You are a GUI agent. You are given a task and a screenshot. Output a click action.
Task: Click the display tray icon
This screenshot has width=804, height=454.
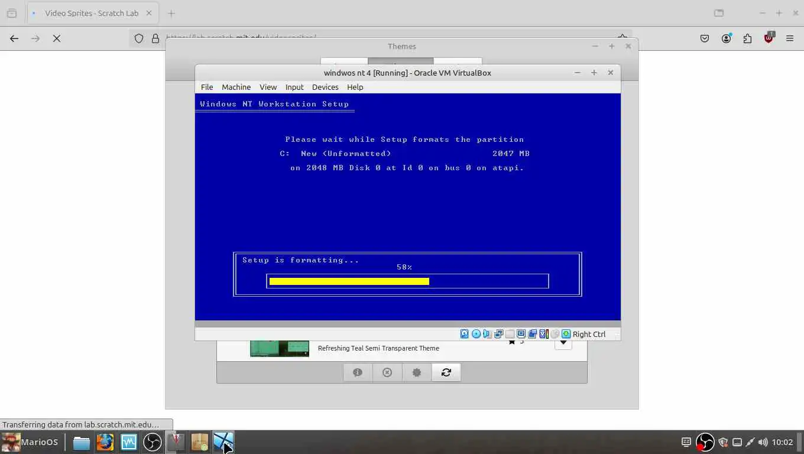[x=737, y=442]
